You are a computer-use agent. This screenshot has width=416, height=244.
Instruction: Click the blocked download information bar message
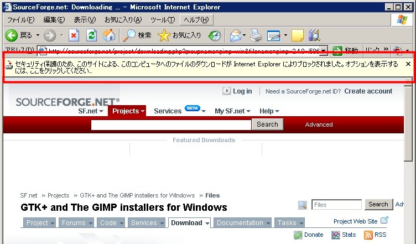pos(206,68)
